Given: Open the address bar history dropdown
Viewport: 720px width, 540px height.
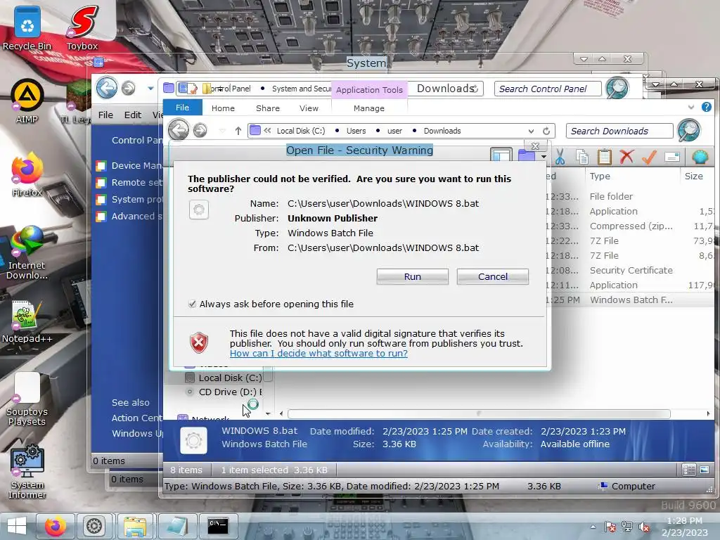Looking at the screenshot, I should [x=531, y=131].
